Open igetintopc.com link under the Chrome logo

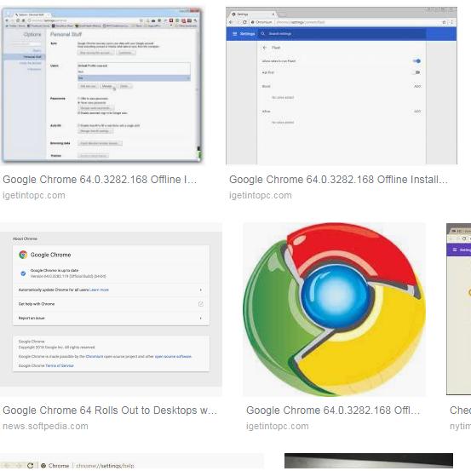278,426
